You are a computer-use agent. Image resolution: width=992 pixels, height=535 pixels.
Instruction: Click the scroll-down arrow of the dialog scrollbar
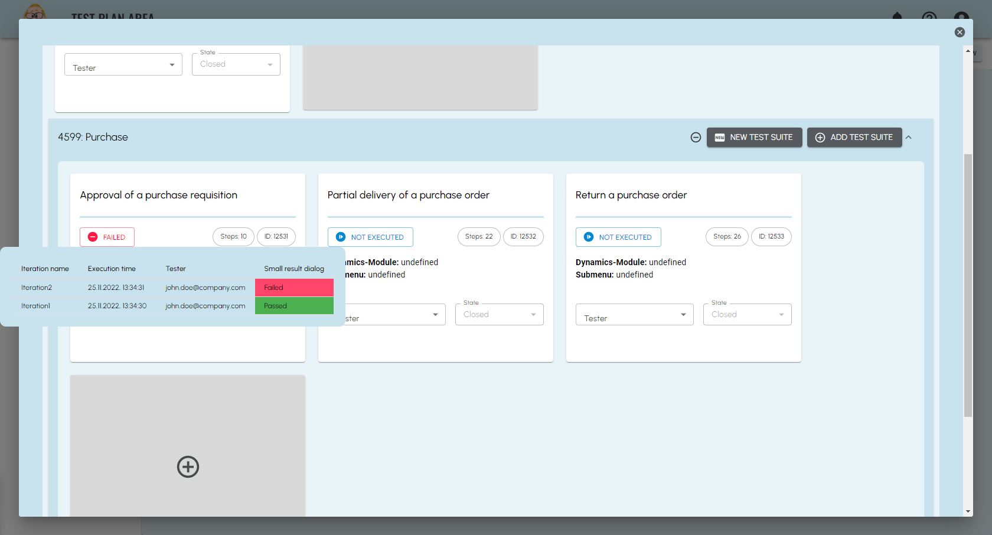point(967,511)
